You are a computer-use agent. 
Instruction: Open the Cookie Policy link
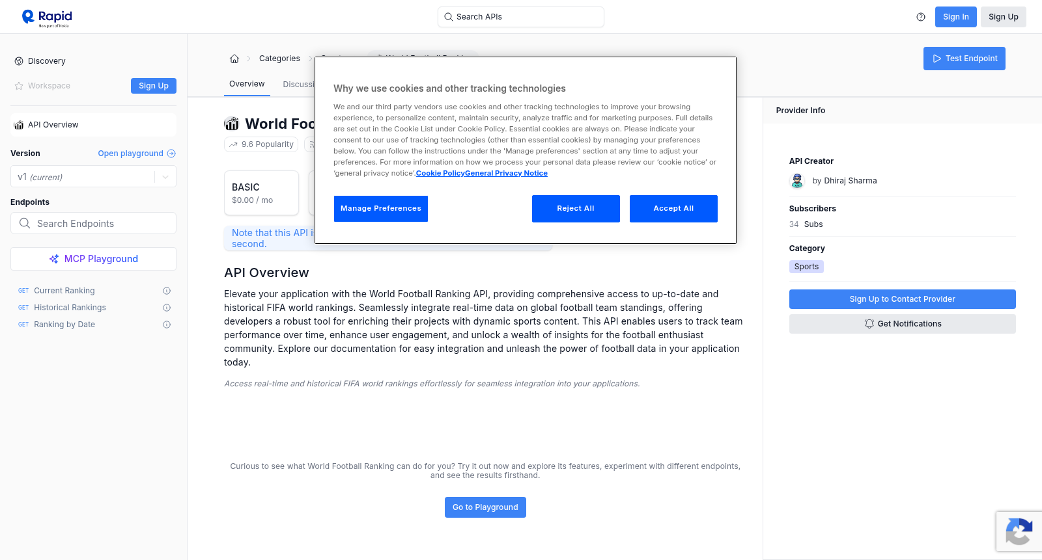(x=440, y=173)
